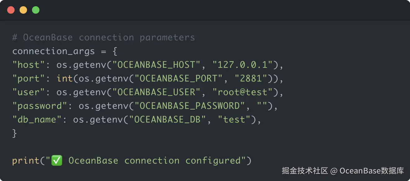This screenshot has width=410, height=181.
Task: Click the int keyword on port line
Action: (65, 79)
